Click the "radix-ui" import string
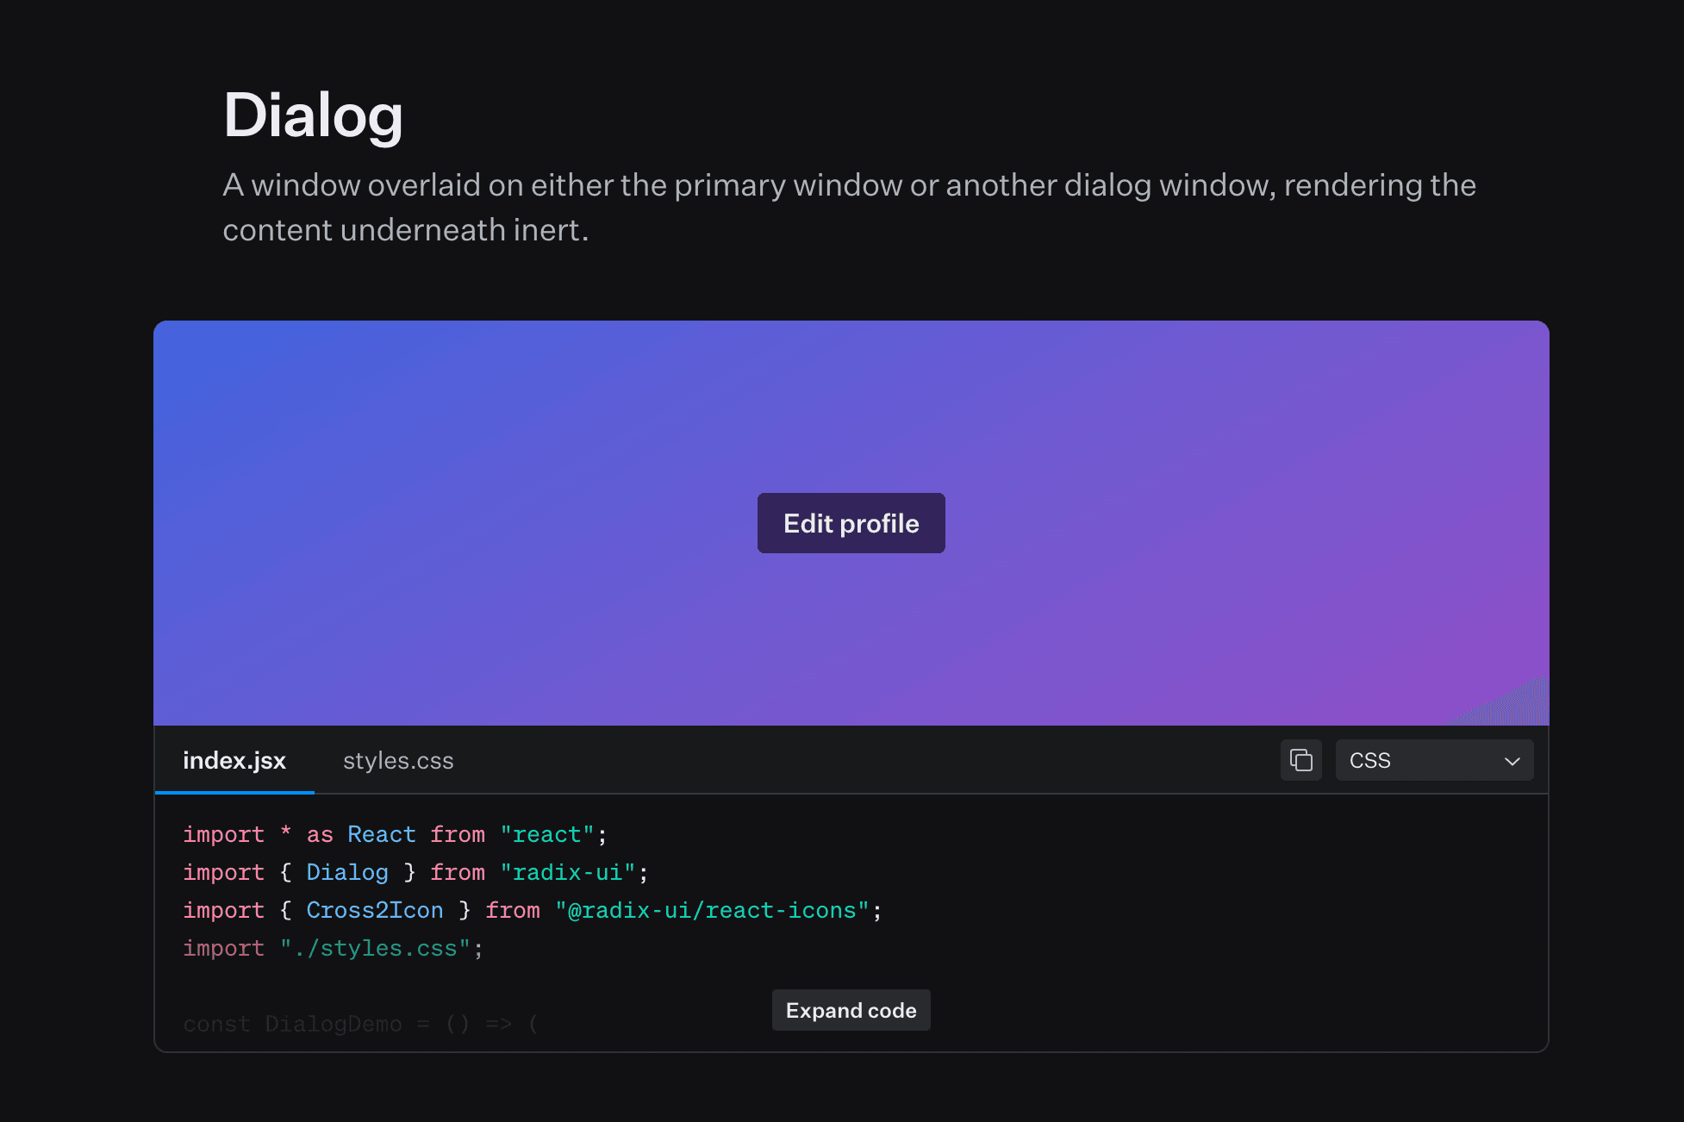 [x=567, y=872]
